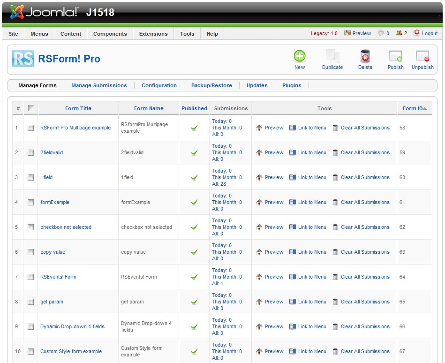Viewport: 445px width, 363px height.
Task: Click Link to Menu icon for 1field
Action: [292, 177]
